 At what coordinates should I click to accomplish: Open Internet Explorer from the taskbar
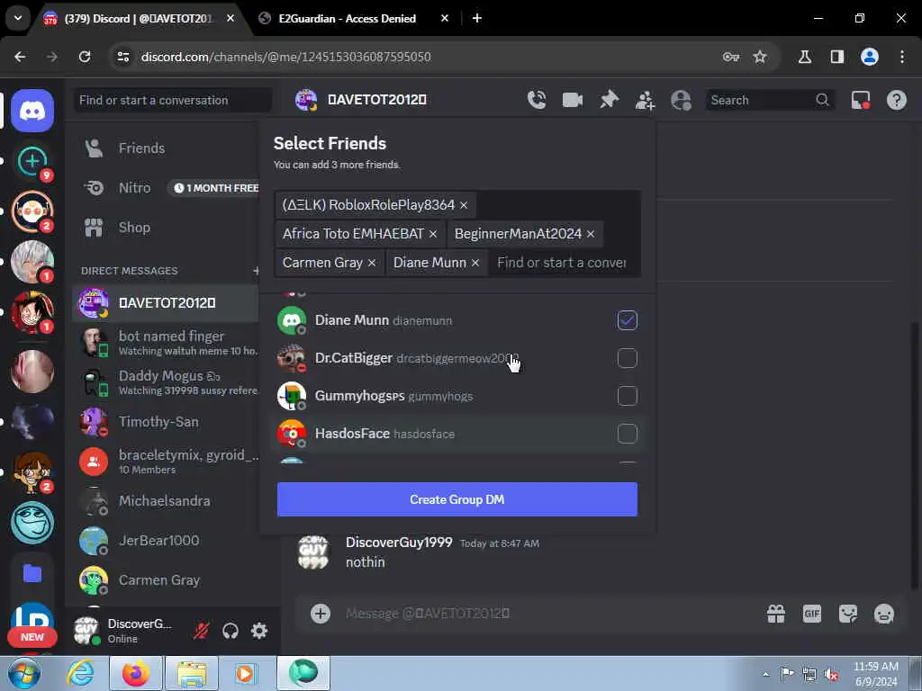(80, 673)
